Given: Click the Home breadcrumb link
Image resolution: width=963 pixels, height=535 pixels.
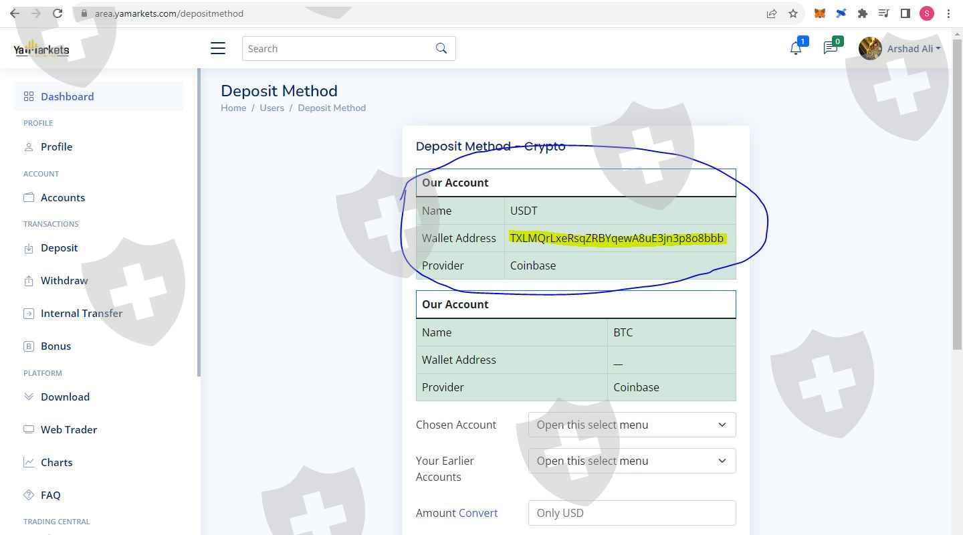Looking at the screenshot, I should tap(233, 108).
